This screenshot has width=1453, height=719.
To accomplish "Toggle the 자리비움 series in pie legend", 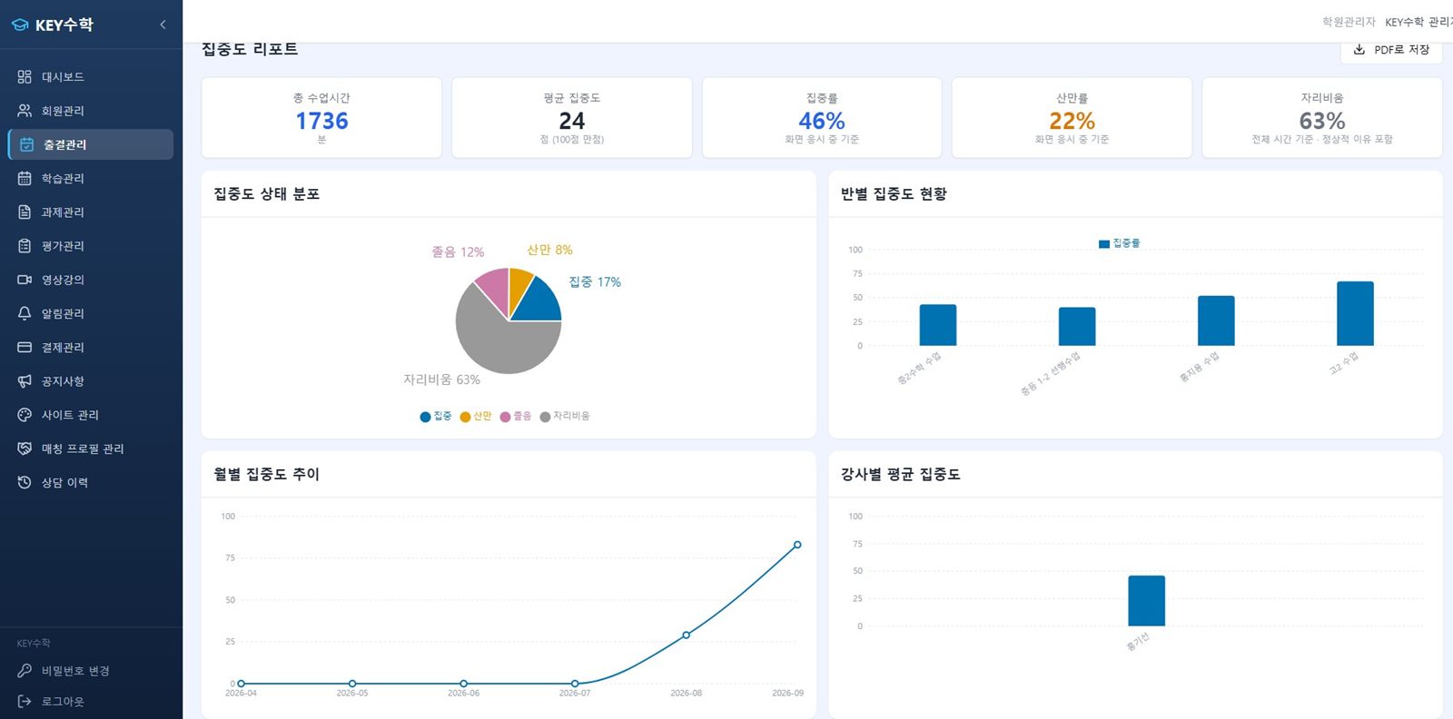I will click(565, 416).
